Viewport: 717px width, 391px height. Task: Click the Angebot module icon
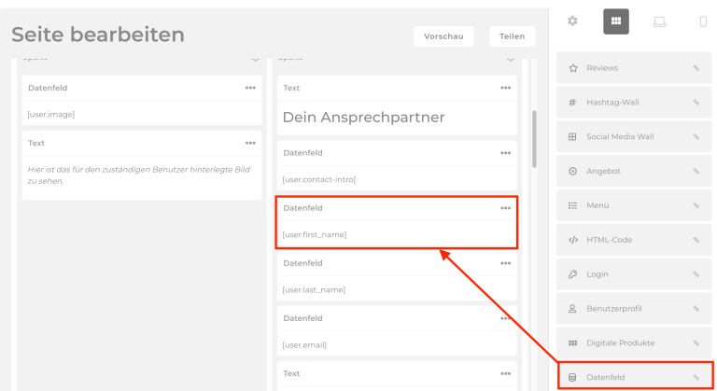click(x=573, y=171)
